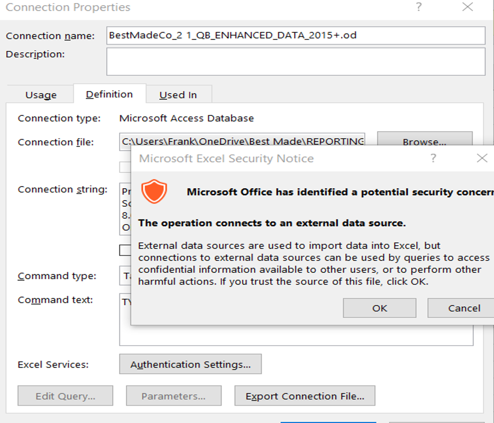This screenshot has width=494, height=423.
Task: Open the Command type dropdown
Action: pos(125,276)
